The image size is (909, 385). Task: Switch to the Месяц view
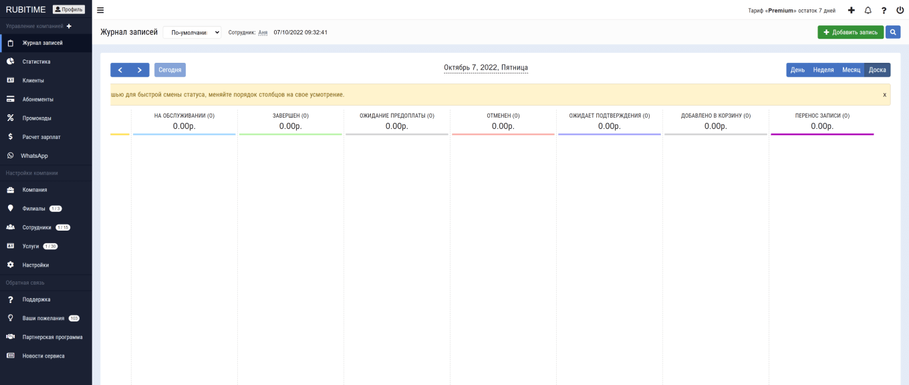(x=851, y=70)
